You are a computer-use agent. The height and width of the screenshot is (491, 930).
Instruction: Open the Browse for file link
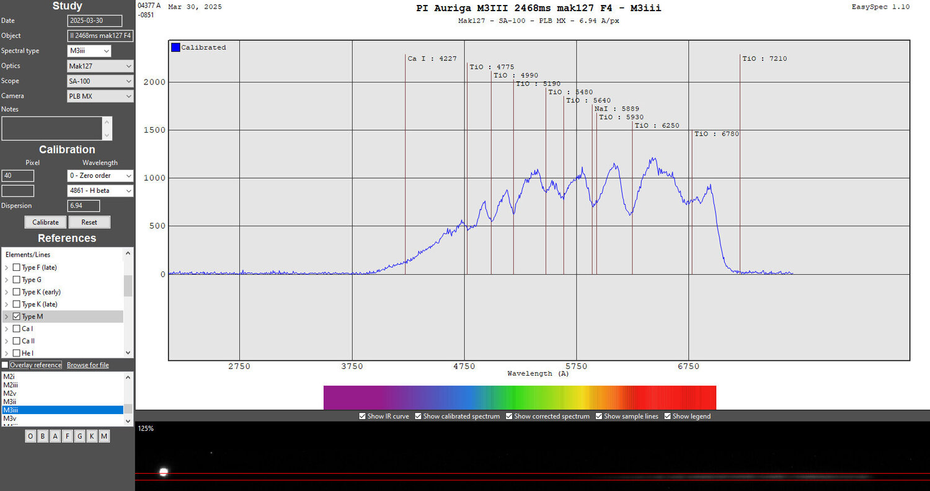tap(87, 365)
